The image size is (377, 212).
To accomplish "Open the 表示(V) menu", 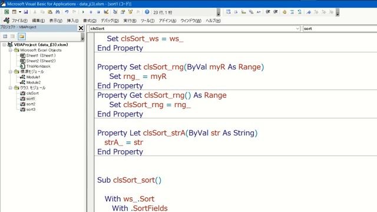I will click(55, 21).
